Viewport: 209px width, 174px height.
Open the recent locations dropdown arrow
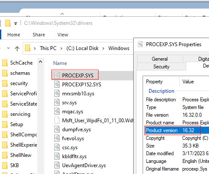pyautogui.click(x=9, y=48)
